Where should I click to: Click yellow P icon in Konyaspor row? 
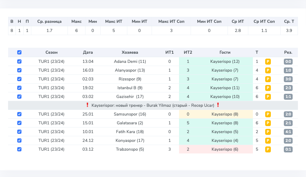268,140
